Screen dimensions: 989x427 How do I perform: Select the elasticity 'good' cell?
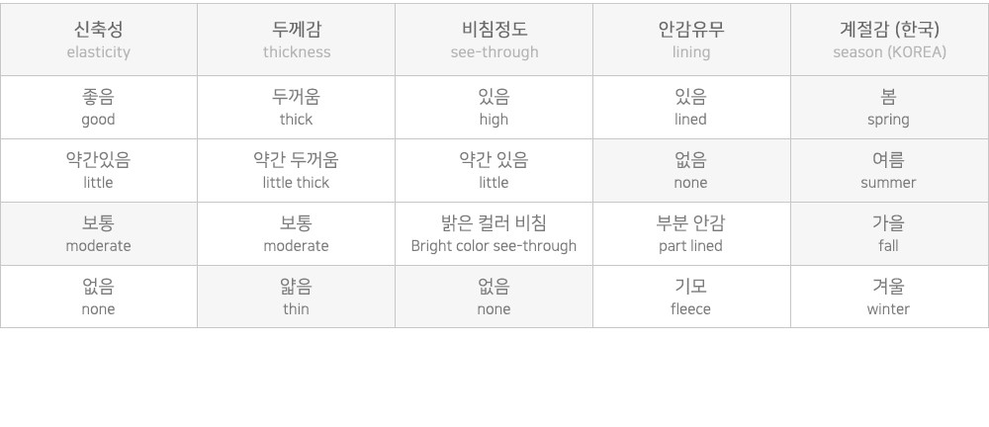98,107
